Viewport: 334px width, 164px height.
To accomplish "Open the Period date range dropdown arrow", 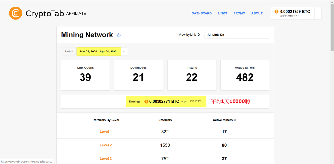I will coord(124,52).
